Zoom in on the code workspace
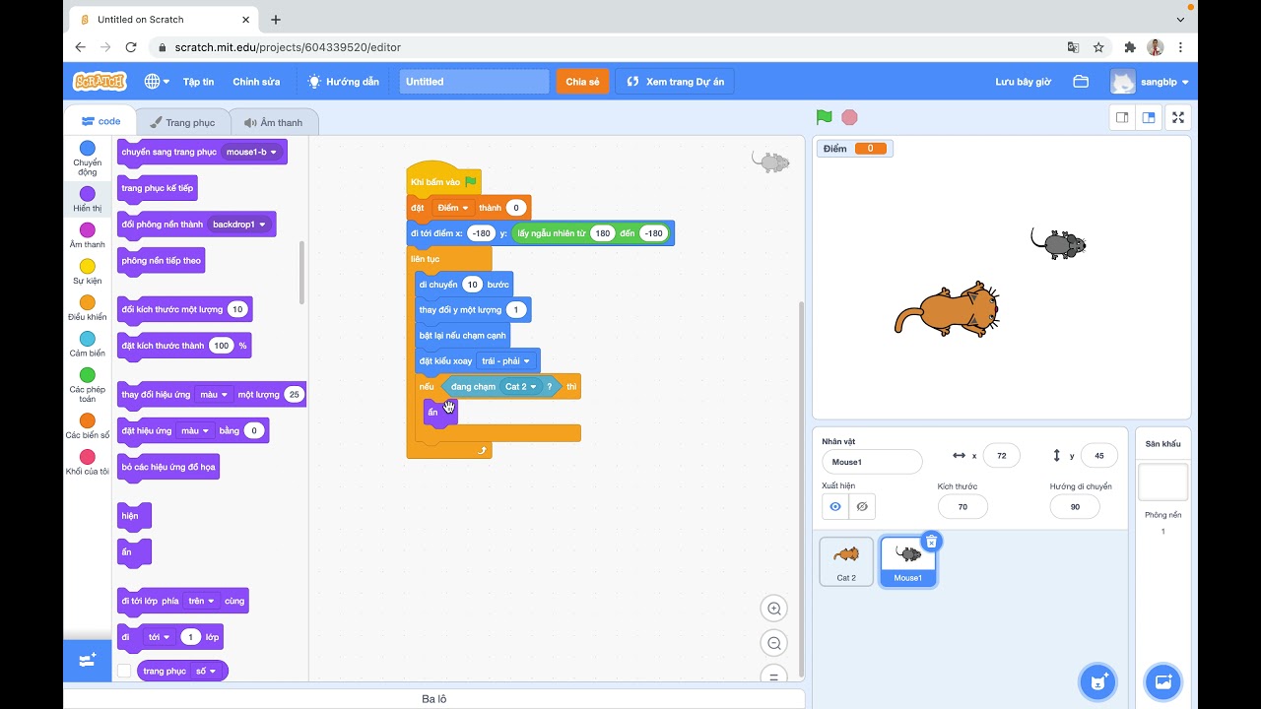The width and height of the screenshot is (1261, 709). click(774, 609)
